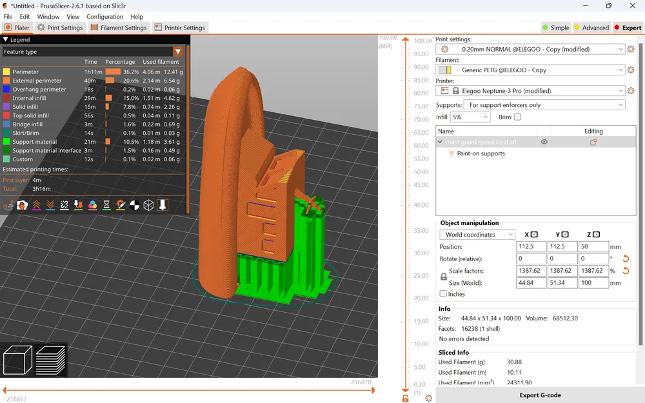The height and width of the screenshot is (403, 645).
Task: Switch to 3D editor cube view
Action: (x=17, y=360)
